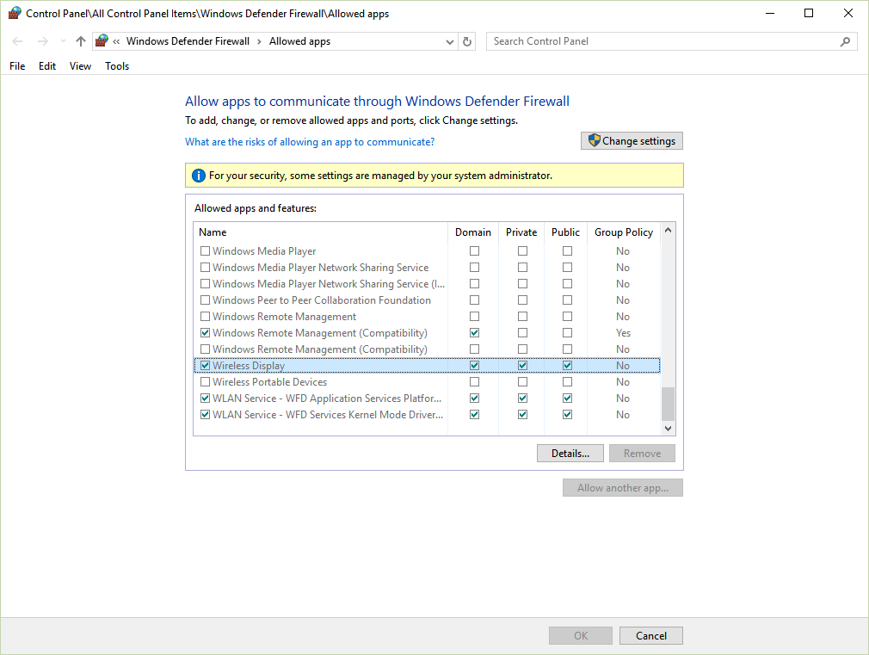Toggle Domain checkbox for Wireless Display
The image size is (869, 655).
coord(474,366)
